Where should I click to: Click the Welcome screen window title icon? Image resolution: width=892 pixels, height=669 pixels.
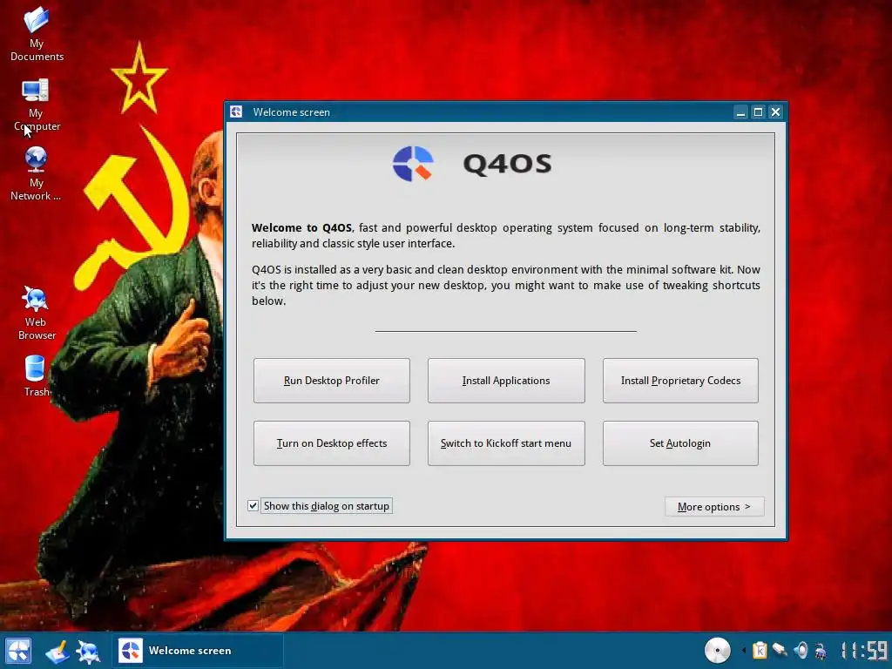[236, 112]
